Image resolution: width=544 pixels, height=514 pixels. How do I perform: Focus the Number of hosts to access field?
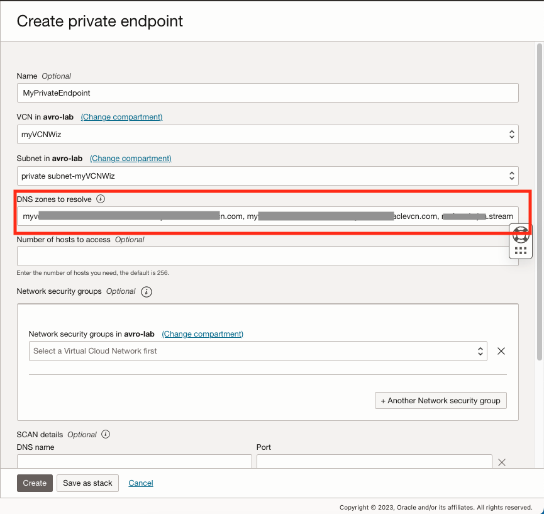pos(267,256)
